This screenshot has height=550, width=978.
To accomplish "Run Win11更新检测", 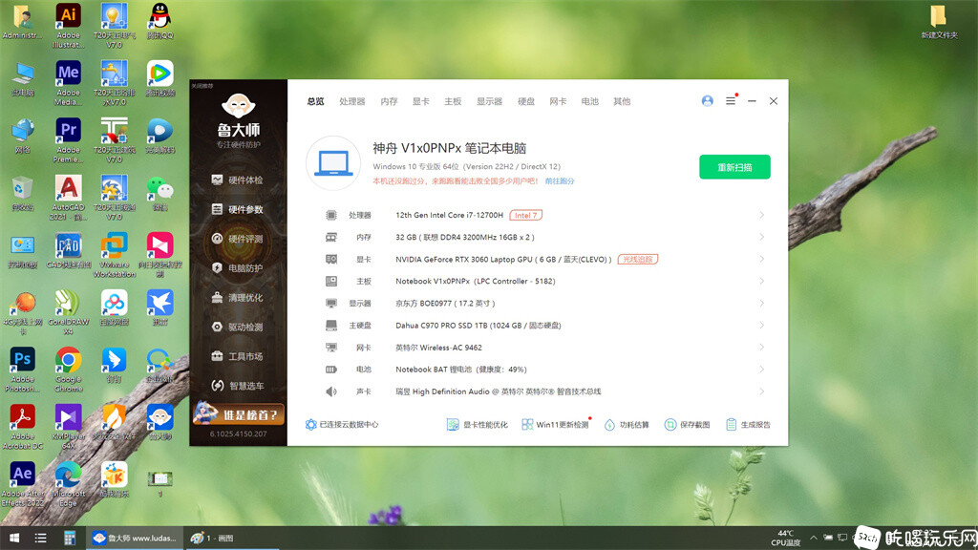I will pyautogui.click(x=555, y=425).
